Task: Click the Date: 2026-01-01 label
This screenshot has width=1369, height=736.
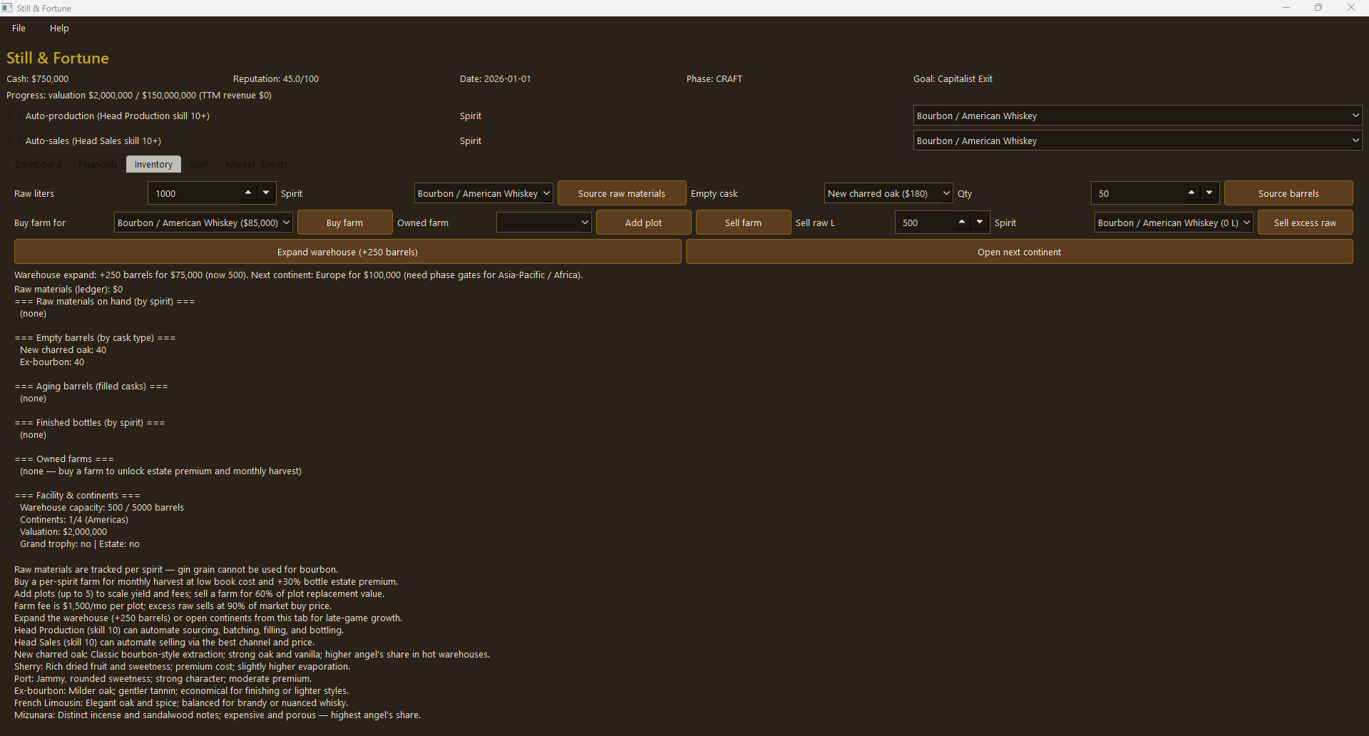Action: tap(496, 78)
